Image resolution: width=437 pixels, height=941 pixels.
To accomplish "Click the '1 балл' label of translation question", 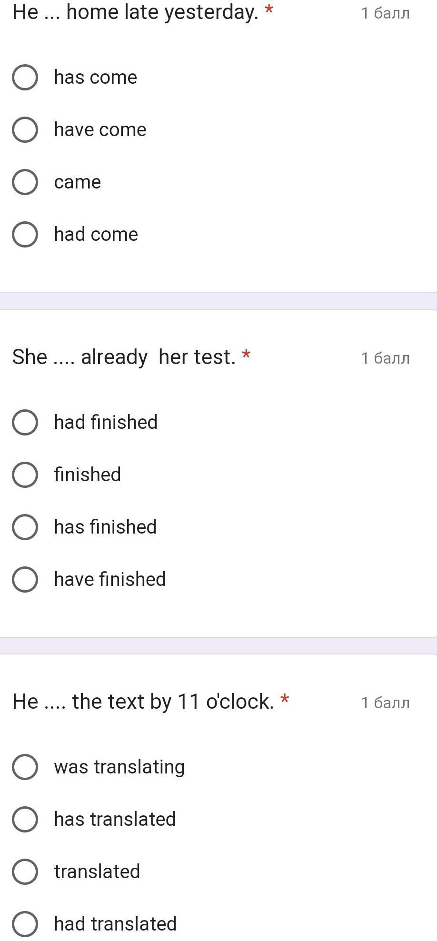I will coord(385,703).
